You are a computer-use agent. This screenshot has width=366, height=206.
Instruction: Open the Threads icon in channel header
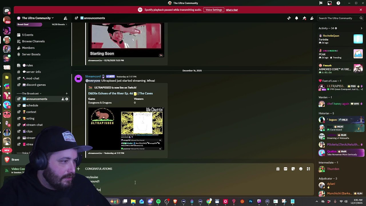tap(289, 18)
